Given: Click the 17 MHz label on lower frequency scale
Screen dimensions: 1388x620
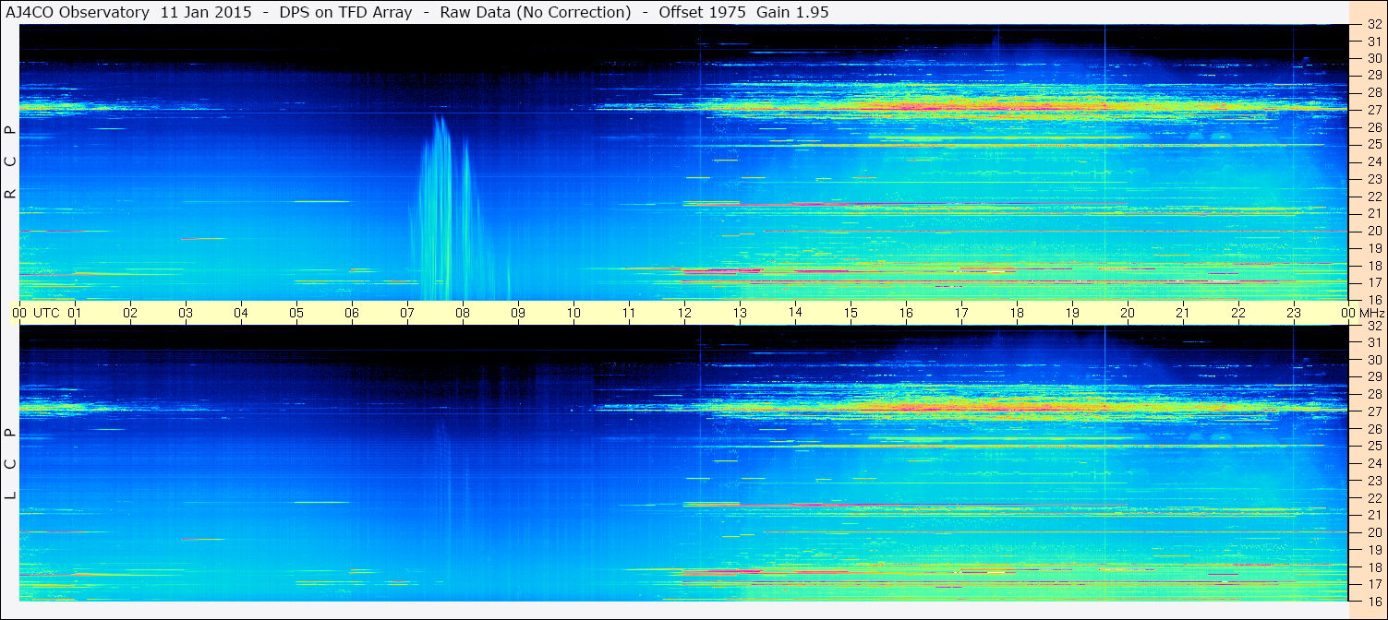Looking at the screenshot, I should pos(1373,584).
